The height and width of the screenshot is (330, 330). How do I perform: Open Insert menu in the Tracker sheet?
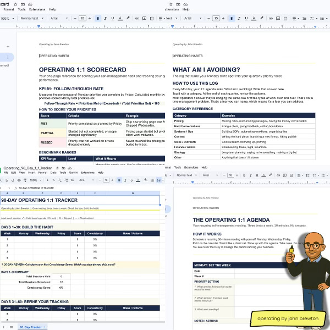tap(31, 173)
